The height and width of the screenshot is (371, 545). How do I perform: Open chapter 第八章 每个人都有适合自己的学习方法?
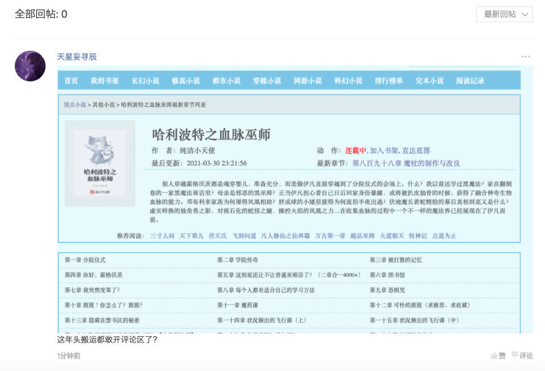(x=266, y=290)
